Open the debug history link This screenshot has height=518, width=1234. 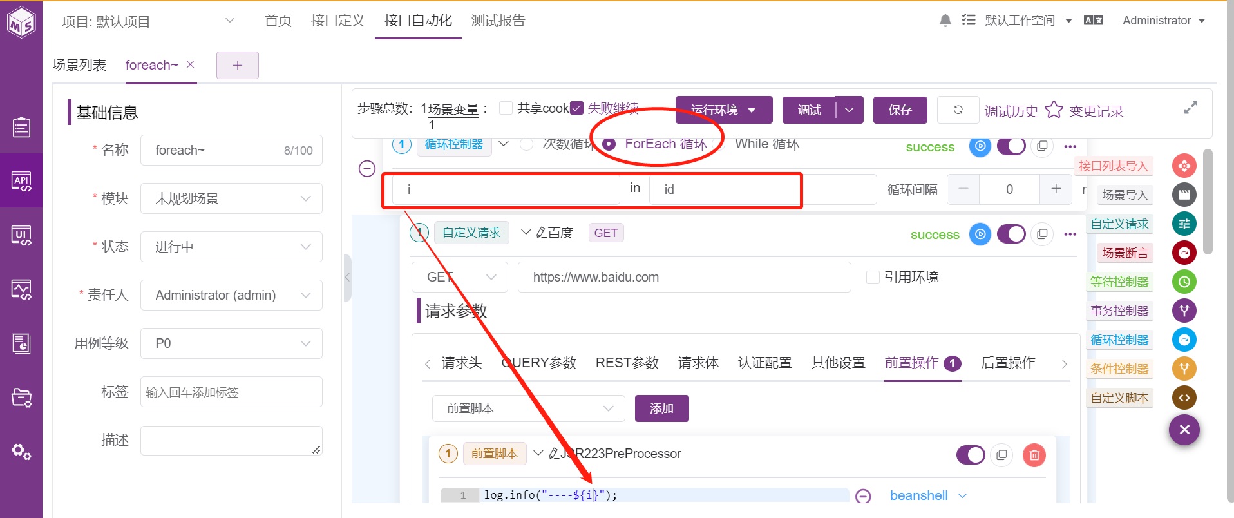click(1011, 111)
